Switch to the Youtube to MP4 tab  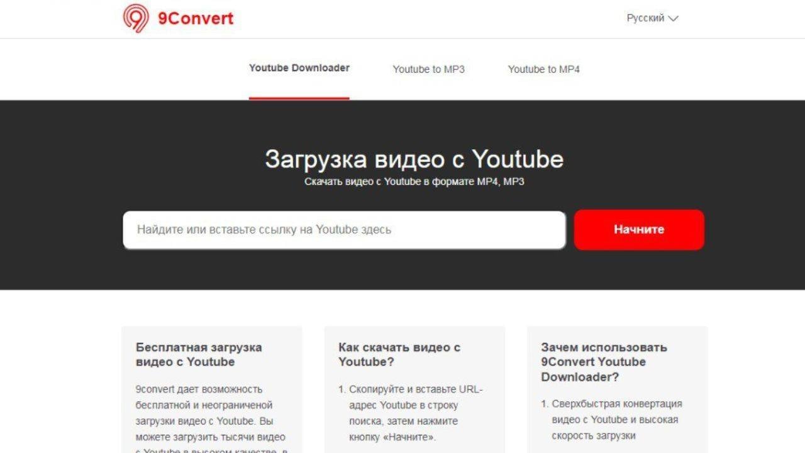[x=544, y=69]
